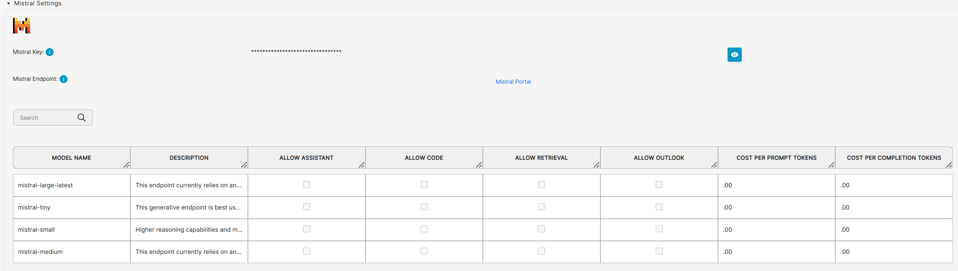Screen dimensions: 958x271
Task: Tick Allow Retrieval for mistral-small
Action: click(541, 229)
